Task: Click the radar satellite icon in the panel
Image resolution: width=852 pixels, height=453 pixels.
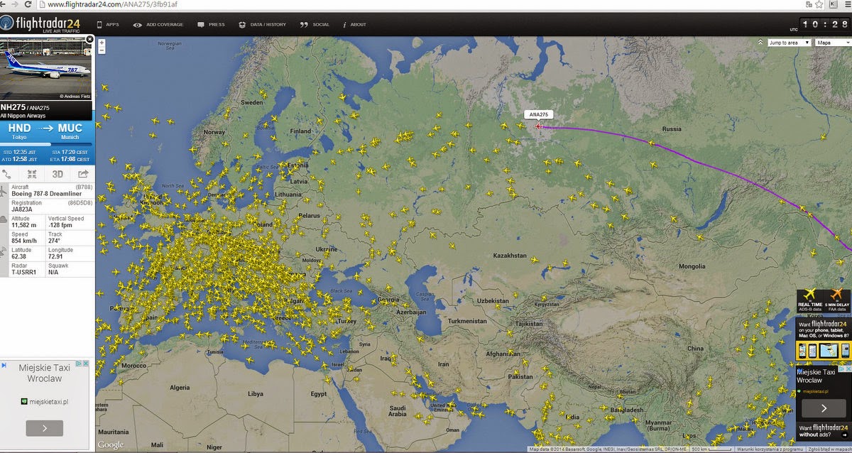Action: click(x=4, y=251)
